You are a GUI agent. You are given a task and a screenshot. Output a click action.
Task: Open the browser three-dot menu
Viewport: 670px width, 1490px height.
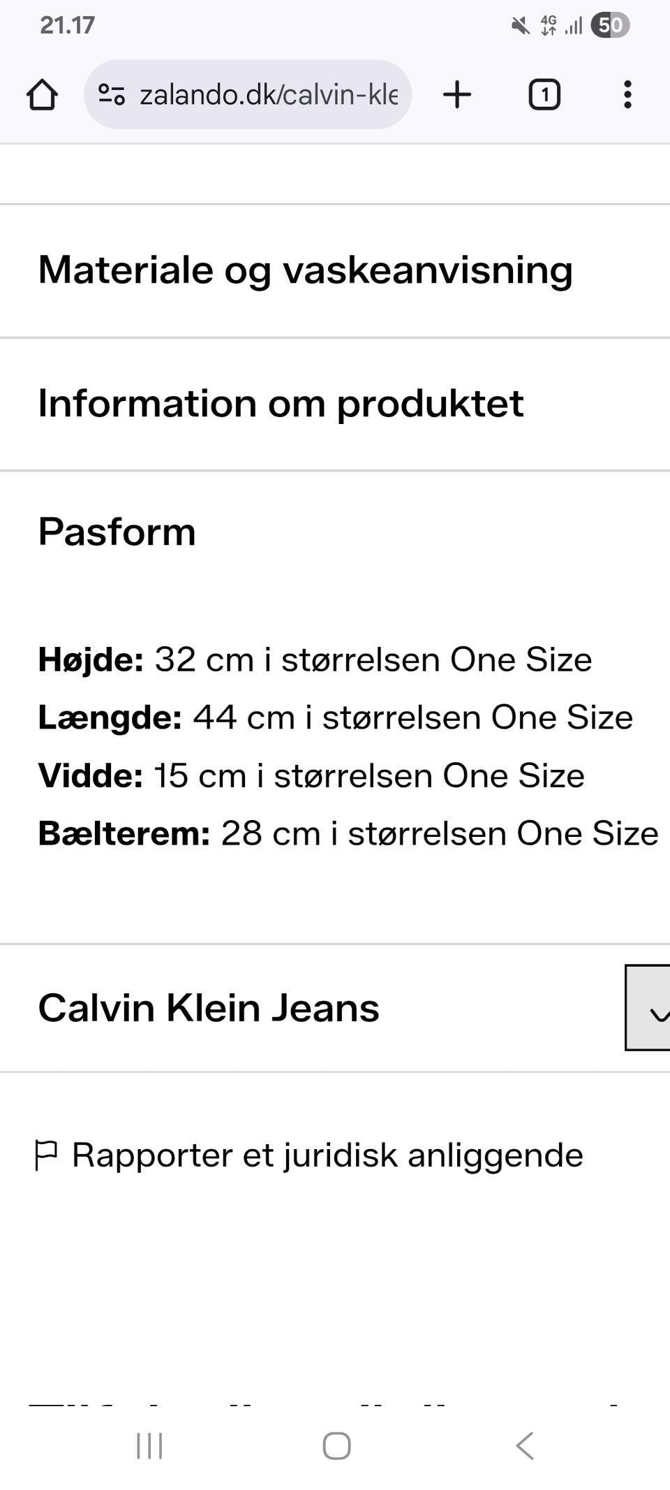627,94
